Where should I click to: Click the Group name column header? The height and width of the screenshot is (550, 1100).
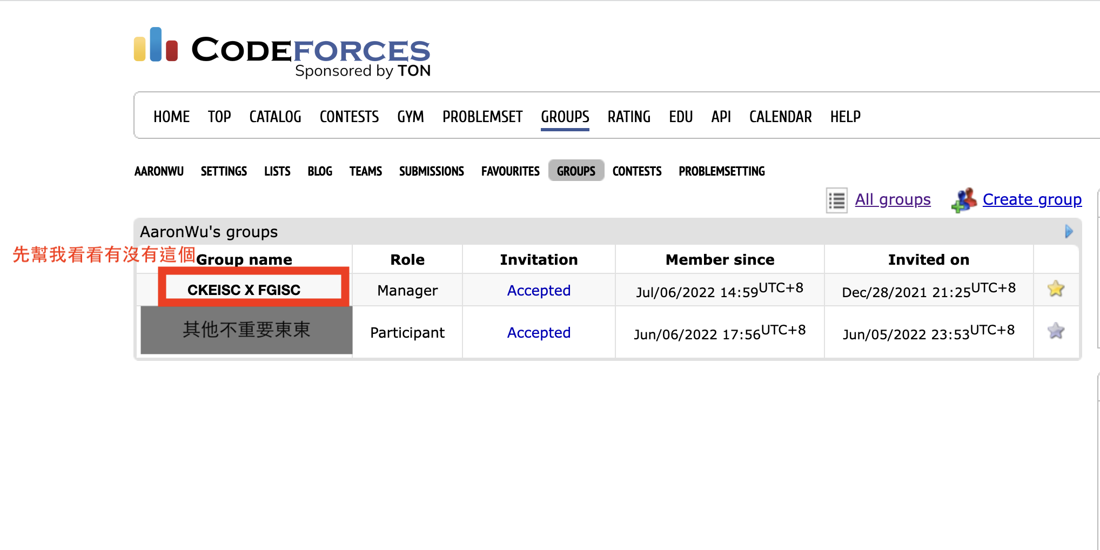click(244, 260)
